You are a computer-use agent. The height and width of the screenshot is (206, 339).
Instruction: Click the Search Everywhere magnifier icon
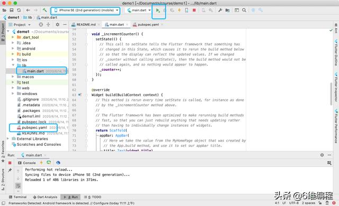click(244, 10)
